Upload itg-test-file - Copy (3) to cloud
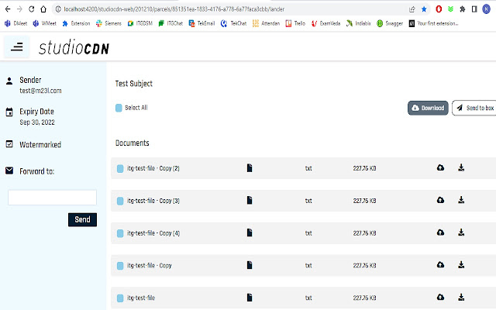The width and height of the screenshot is (496, 310). pos(440,200)
